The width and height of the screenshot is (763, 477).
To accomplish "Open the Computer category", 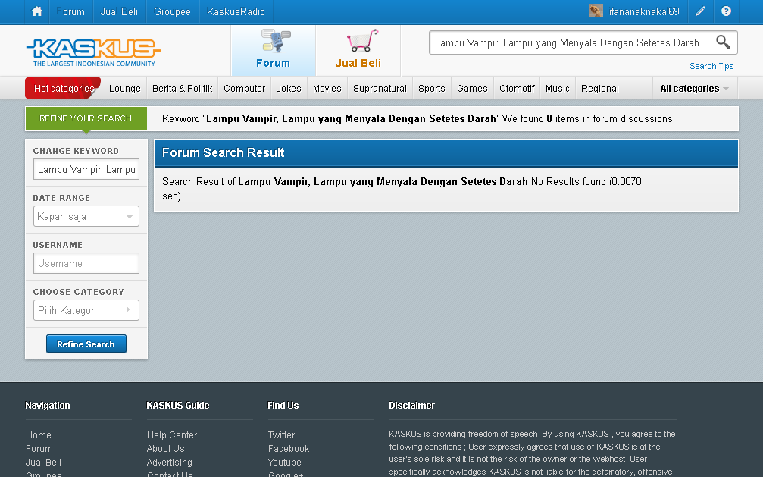I will (x=244, y=89).
